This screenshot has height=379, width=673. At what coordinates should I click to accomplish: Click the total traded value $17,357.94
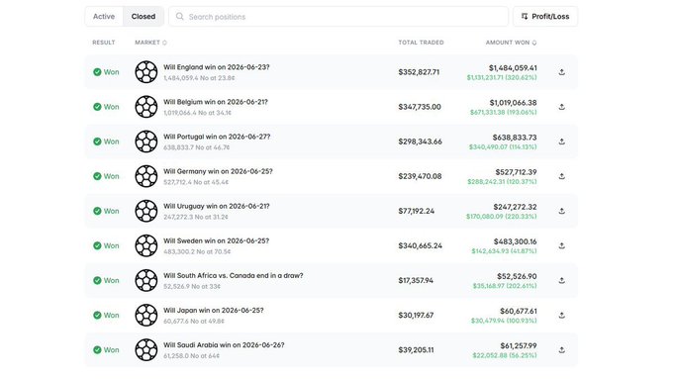416,281
